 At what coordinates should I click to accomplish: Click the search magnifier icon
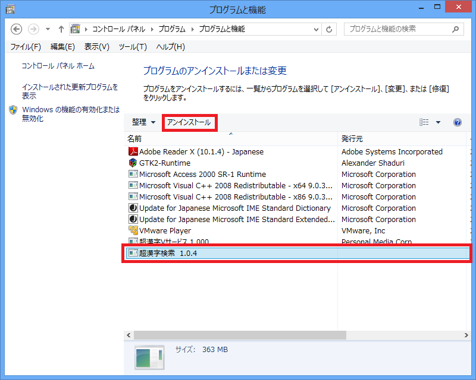pos(455,29)
